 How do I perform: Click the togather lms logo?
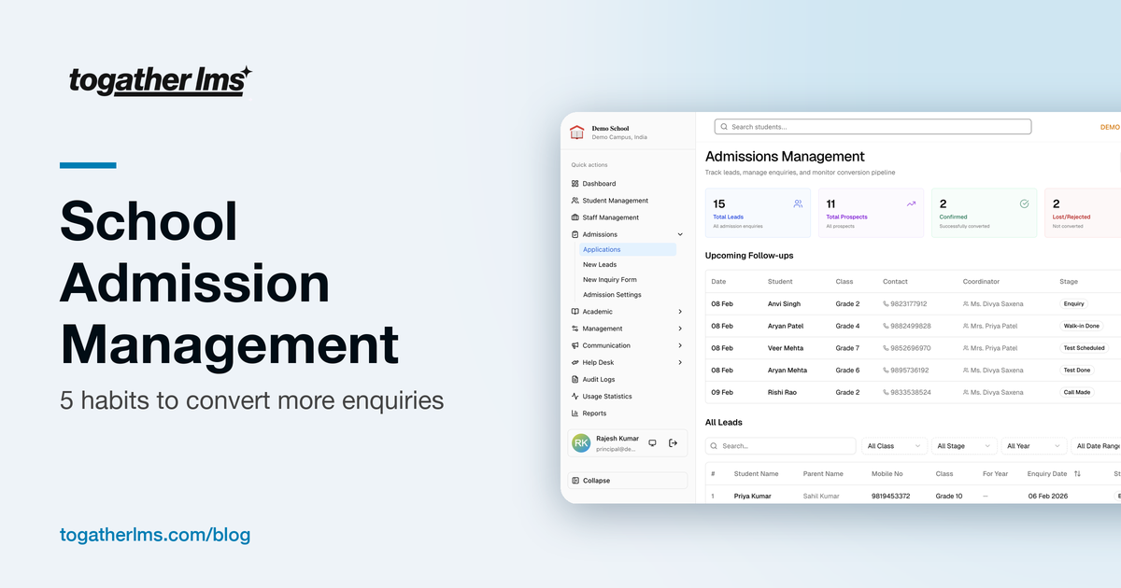161,81
